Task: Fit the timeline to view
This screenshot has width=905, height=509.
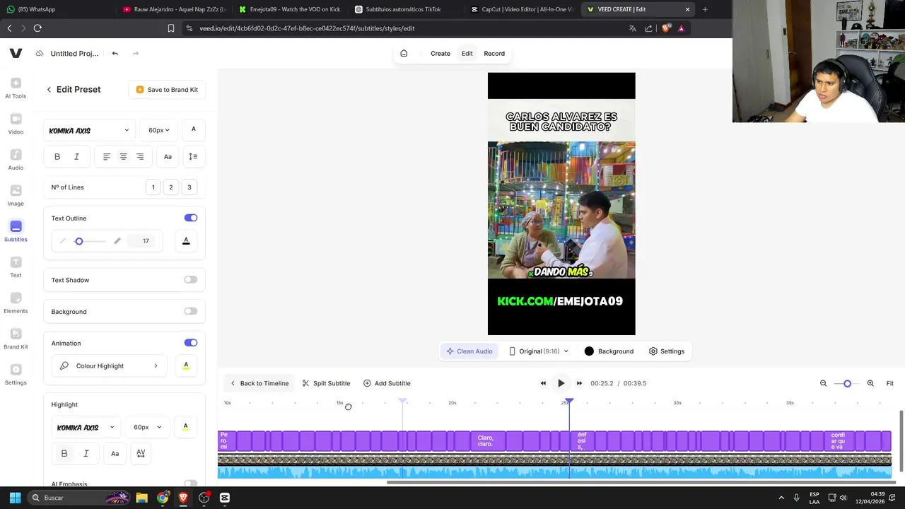Action: tap(890, 383)
